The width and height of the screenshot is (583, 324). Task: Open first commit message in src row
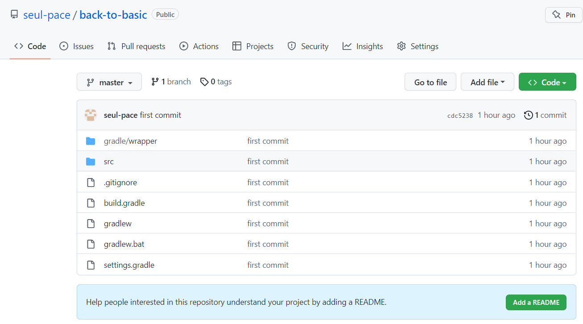click(x=268, y=162)
